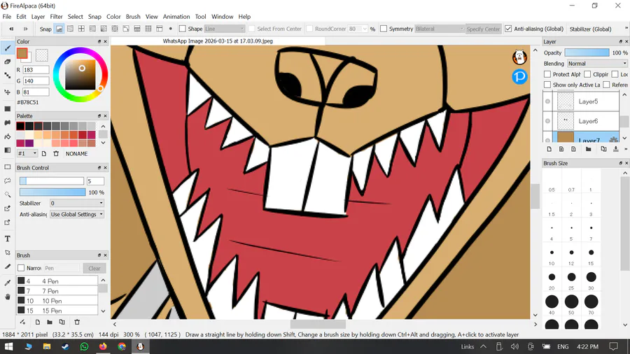Expand Layer panel toolbar overflow chevron
Image resolution: width=630 pixels, height=354 pixels.
(626, 149)
